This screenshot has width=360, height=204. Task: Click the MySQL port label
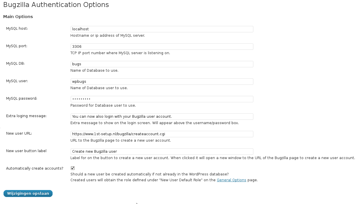17,46
